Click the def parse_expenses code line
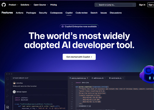Screen dimensions: 154x110 pos(92,87)
